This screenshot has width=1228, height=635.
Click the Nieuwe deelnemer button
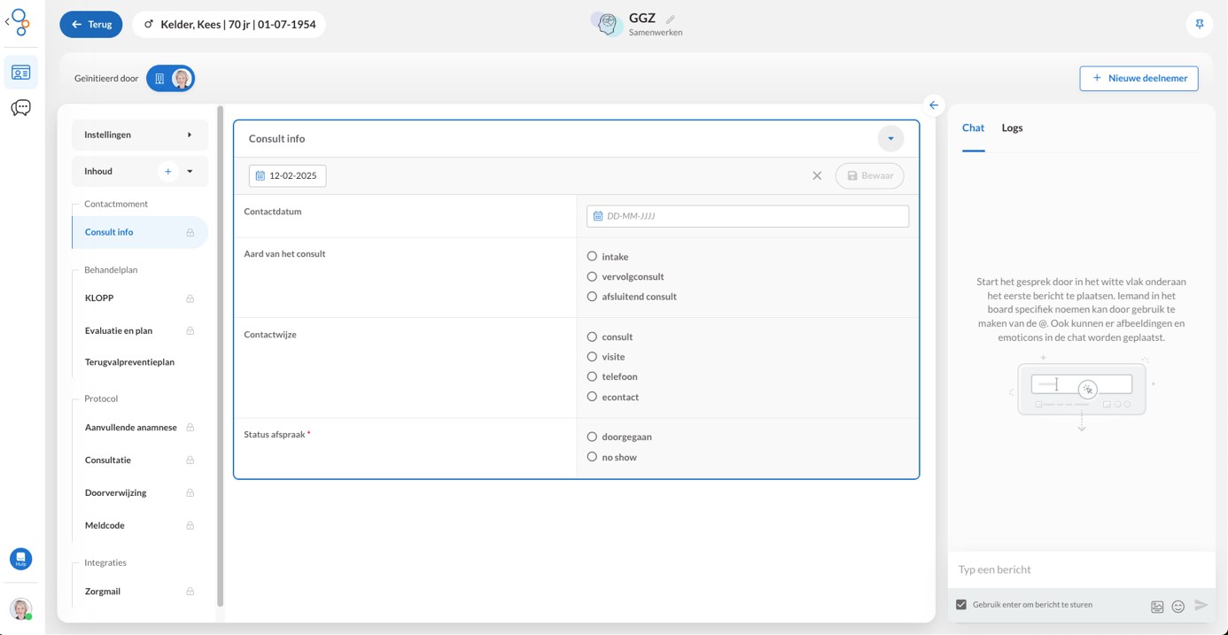click(x=1139, y=79)
